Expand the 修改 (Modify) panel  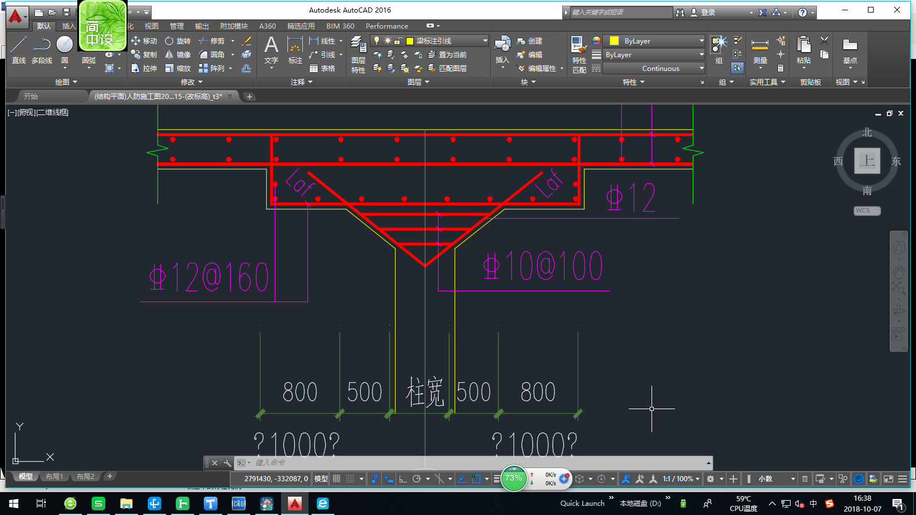[192, 82]
